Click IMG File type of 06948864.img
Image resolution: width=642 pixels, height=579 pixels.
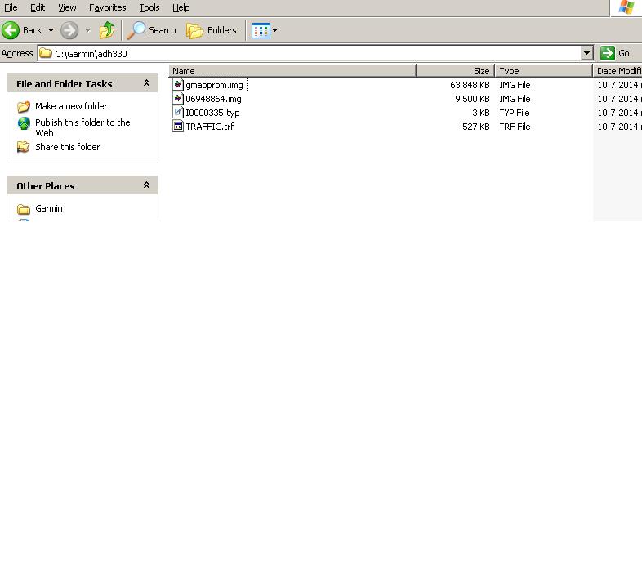pyautogui.click(x=515, y=99)
